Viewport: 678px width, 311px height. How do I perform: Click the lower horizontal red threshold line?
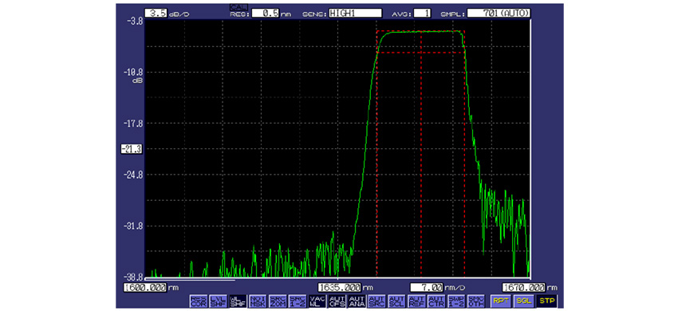click(420, 53)
